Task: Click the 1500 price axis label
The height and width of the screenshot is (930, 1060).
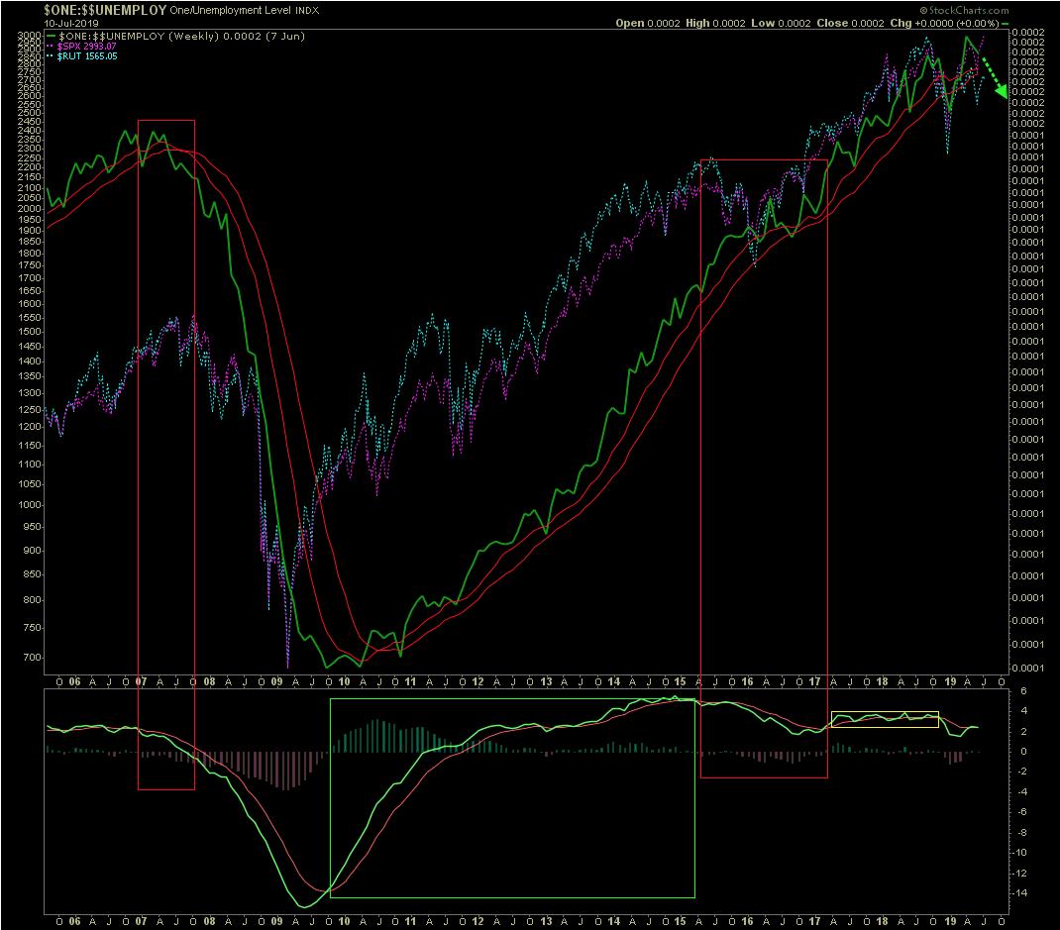Action: (x=30, y=332)
